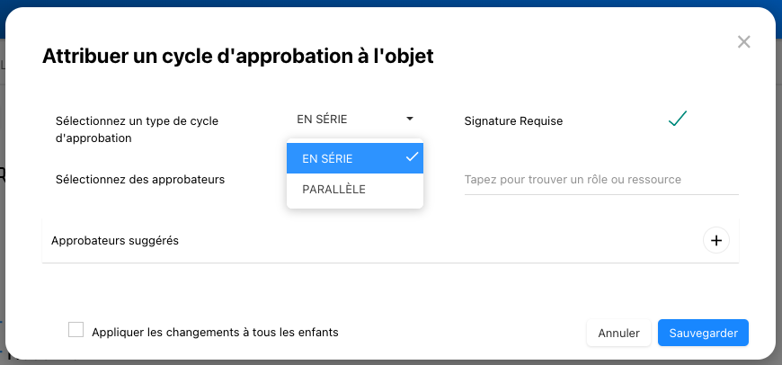Image resolution: width=782 pixels, height=365 pixels.
Task: Expand the Approbateurs suggérés section
Action: point(115,241)
